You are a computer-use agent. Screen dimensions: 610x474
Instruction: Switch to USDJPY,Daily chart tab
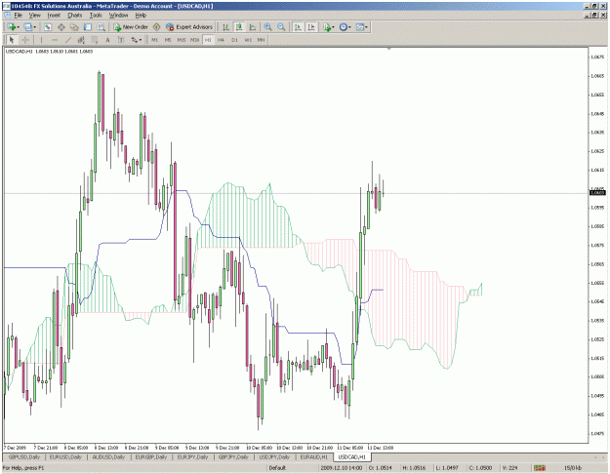pos(274,456)
